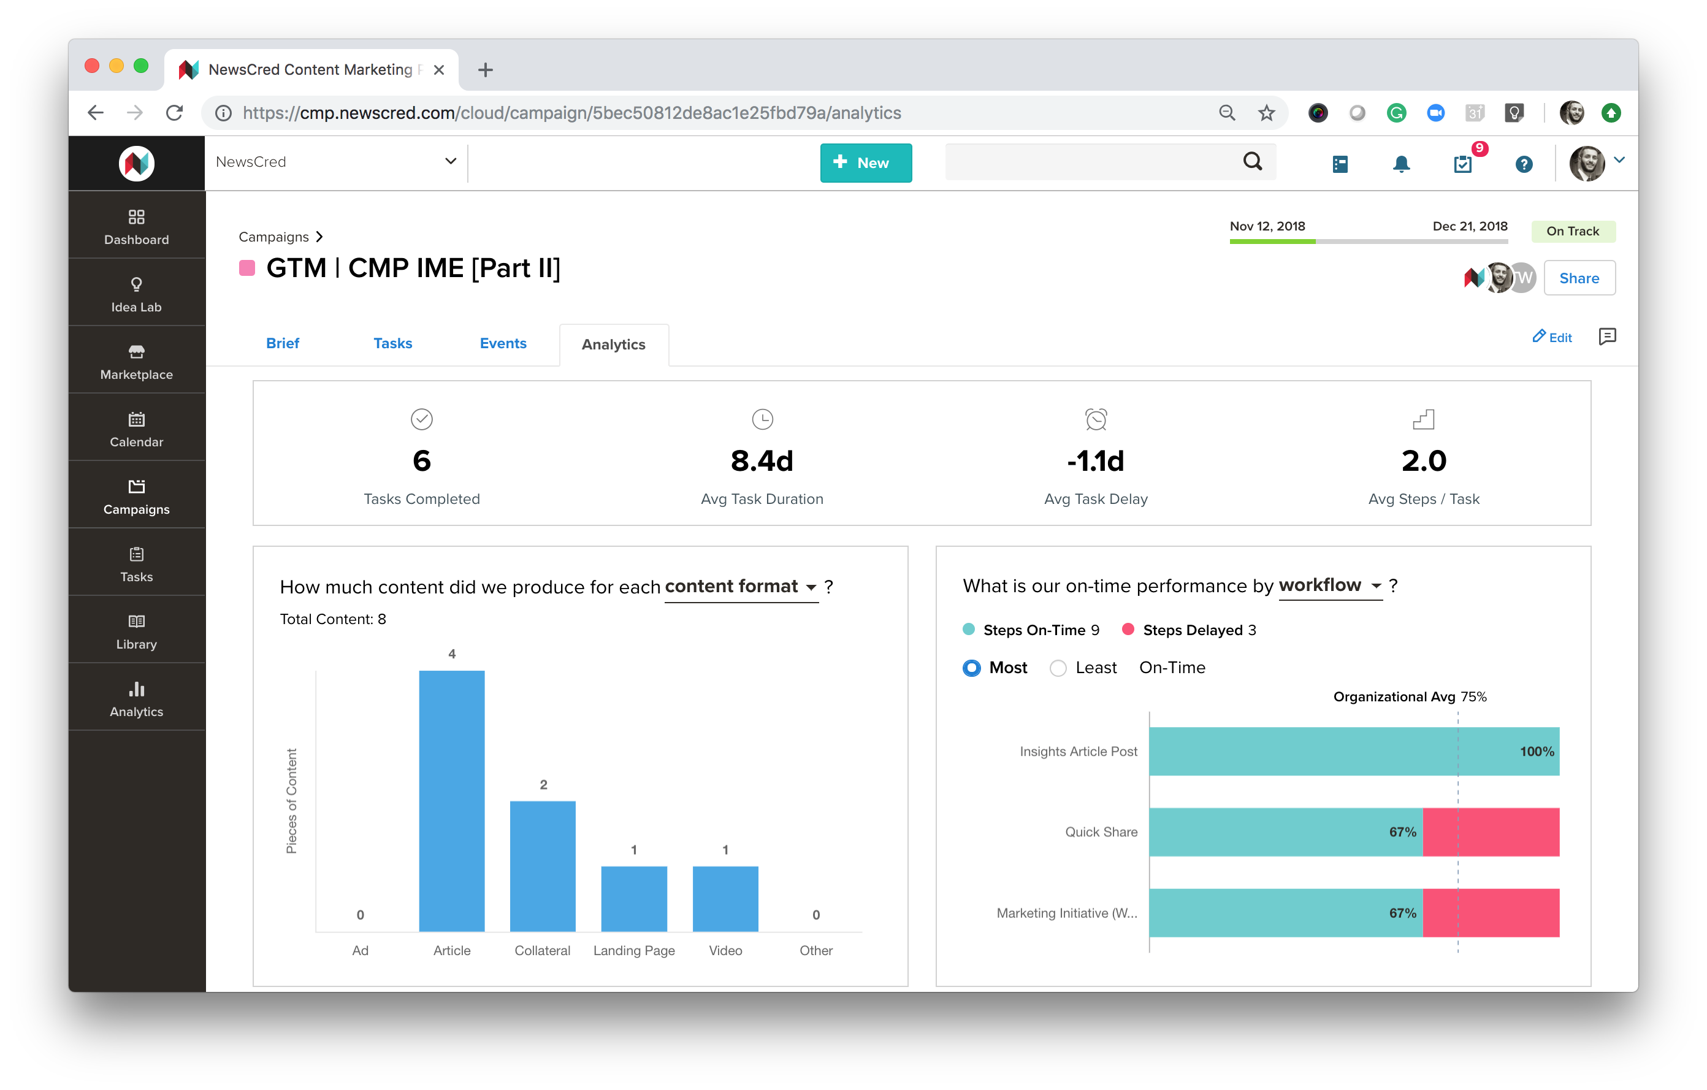This screenshot has width=1707, height=1090.
Task: Expand the profile menu chevron
Action: 1620,160
